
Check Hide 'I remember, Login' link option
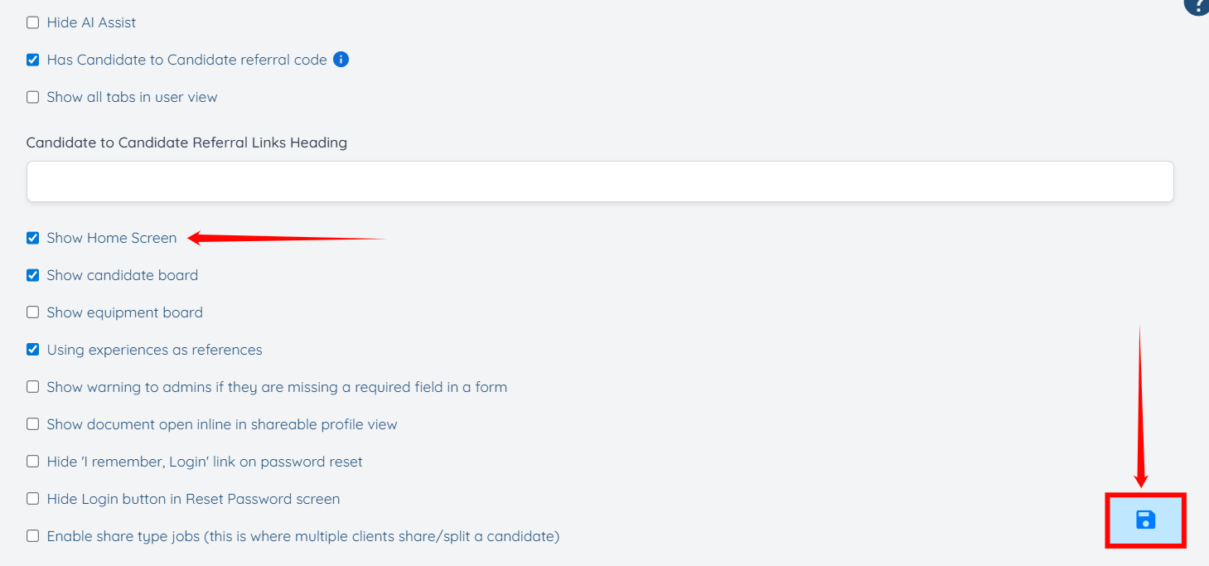click(x=33, y=462)
